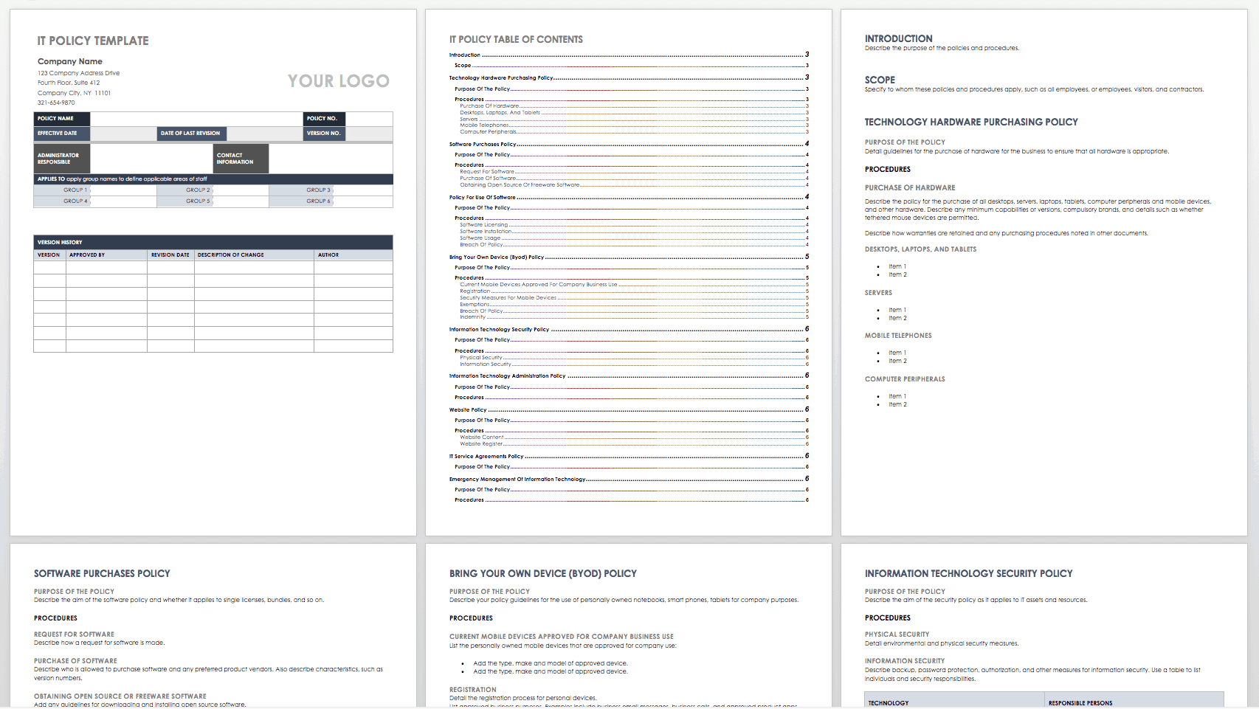Open the Scope entry in the table of contents
Viewport: 1259px width, 709px height.
pyautogui.click(x=461, y=65)
